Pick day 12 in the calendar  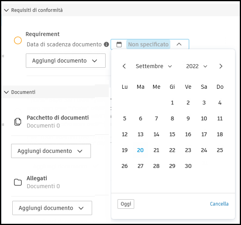point(125,134)
